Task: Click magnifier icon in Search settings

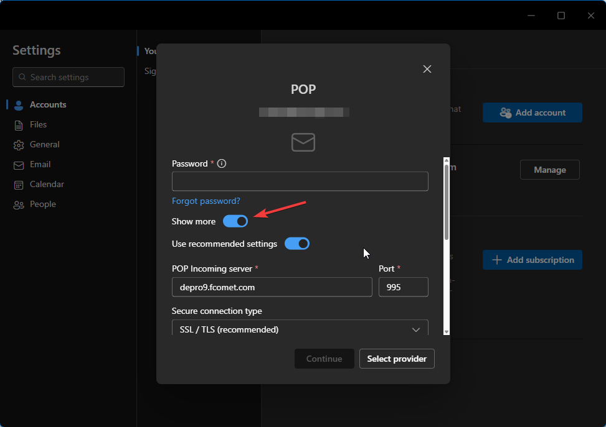Action: click(x=22, y=77)
